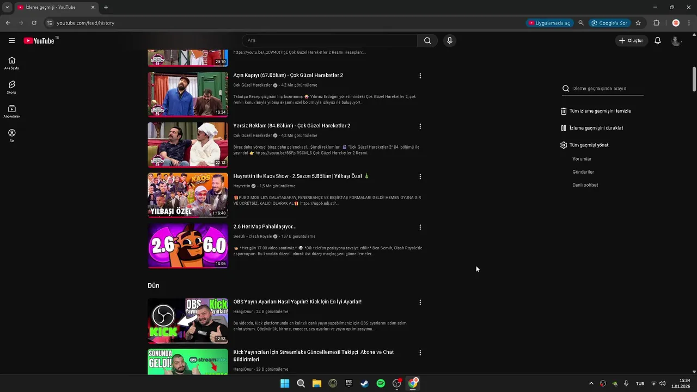
Task: Play the Açın Kapıyı (67.Bölüm) thumbnail
Action: [188, 94]
